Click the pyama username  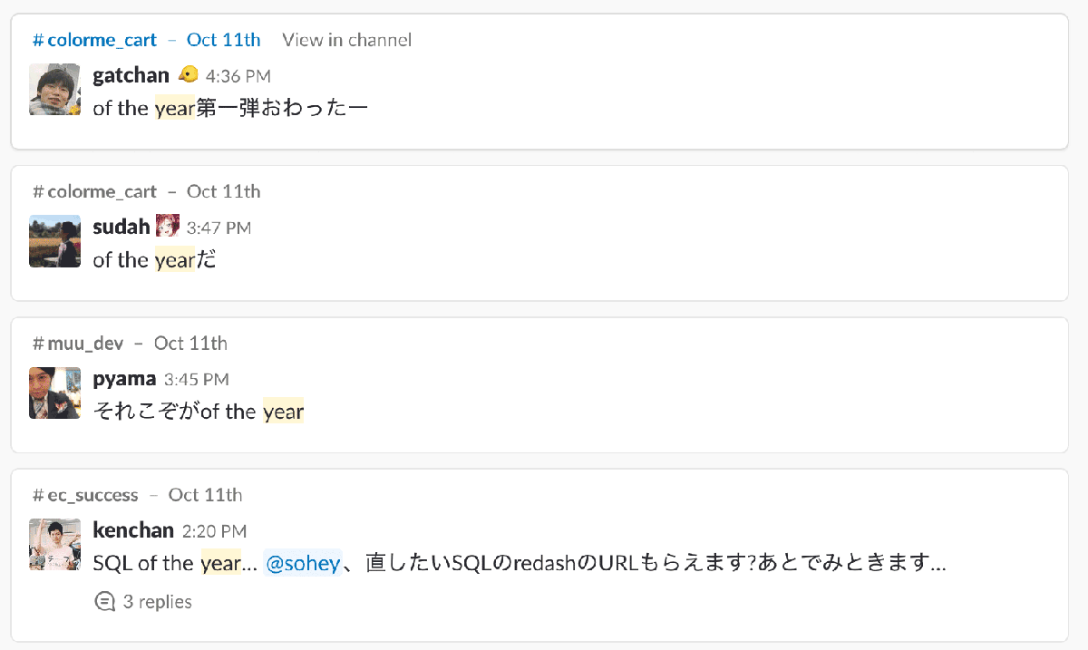point(124,378)
